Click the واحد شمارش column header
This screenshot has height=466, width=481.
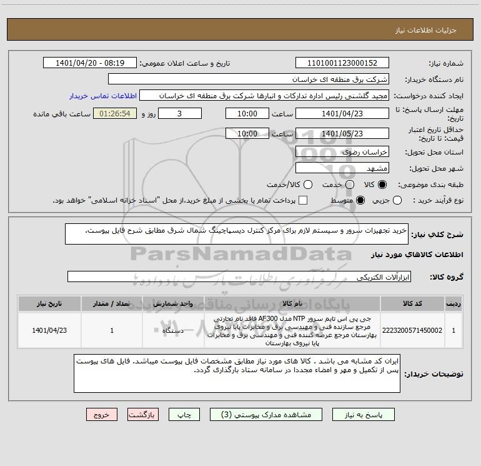[173, 303]
